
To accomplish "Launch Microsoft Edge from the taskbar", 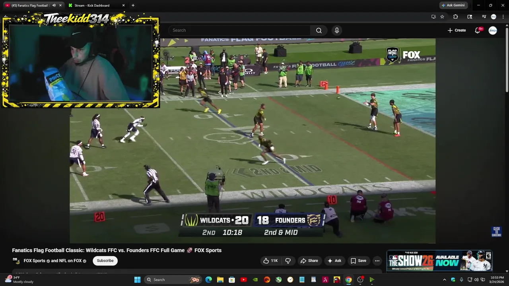I will tap(209, 280).
